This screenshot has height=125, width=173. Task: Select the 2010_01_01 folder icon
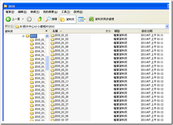point(52,35)
